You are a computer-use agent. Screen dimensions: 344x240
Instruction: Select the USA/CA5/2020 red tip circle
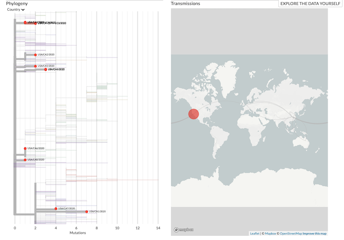click(35, 66)
